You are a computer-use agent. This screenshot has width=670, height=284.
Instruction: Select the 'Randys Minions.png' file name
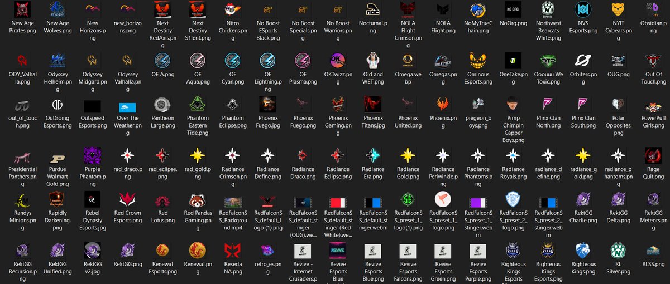tap(22, 221)
